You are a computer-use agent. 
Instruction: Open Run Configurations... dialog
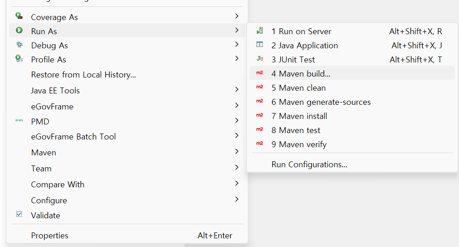[309, 165]
